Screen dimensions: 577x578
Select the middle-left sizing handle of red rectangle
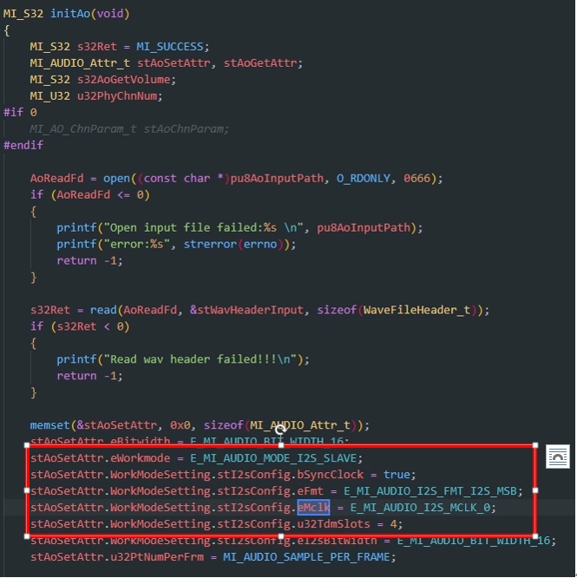coord(27,490)
